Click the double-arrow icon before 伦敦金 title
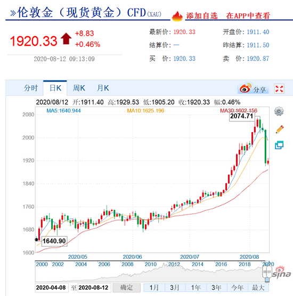Viewport: 293px width, 296px height. pos(13,13)
